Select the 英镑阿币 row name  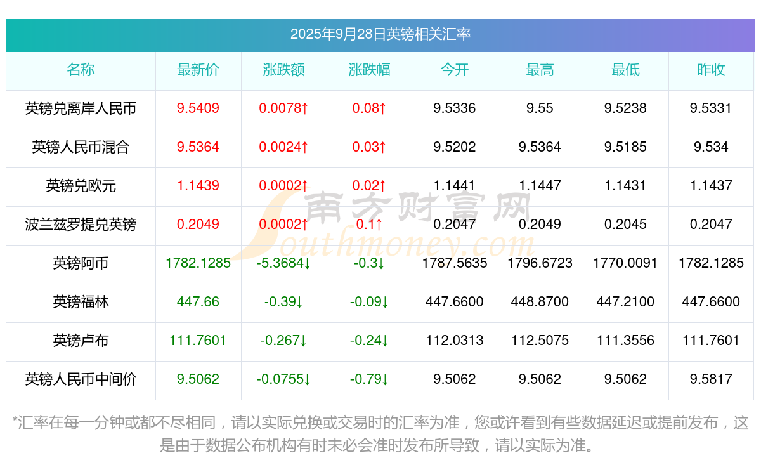[x=81, y=263]
